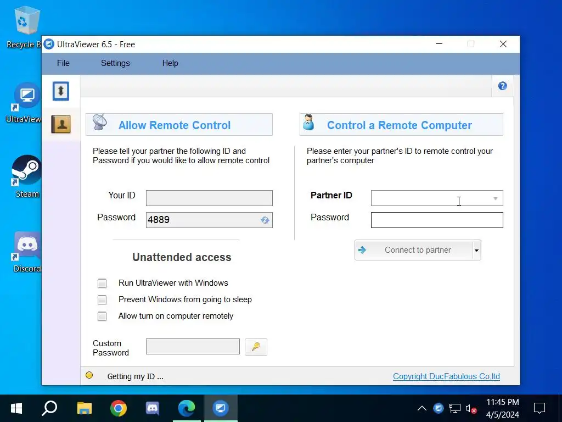Open the network status tray icon
The width and height of the screenshot is (562, 422).
click(455, 408)
